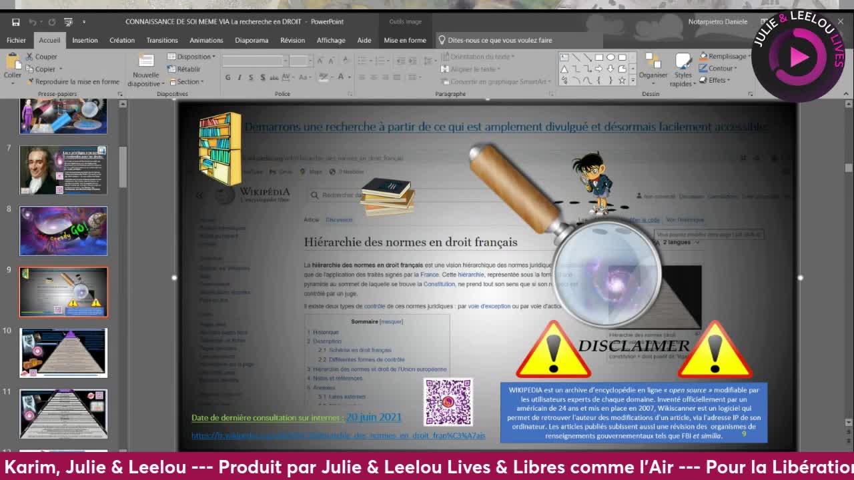Apply italic with the I icon
This screenshot has height=480, width=854.
point(240,77)
